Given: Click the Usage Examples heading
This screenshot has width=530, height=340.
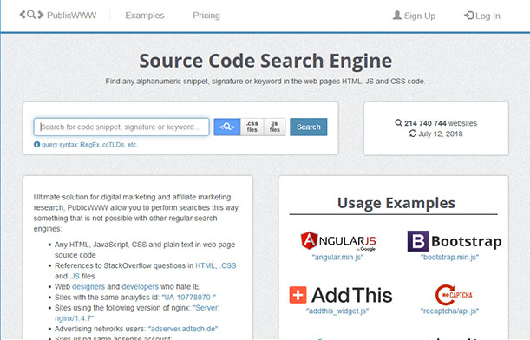Looking at the screenshot, I should pyautogui.click(x=396, y=203).
